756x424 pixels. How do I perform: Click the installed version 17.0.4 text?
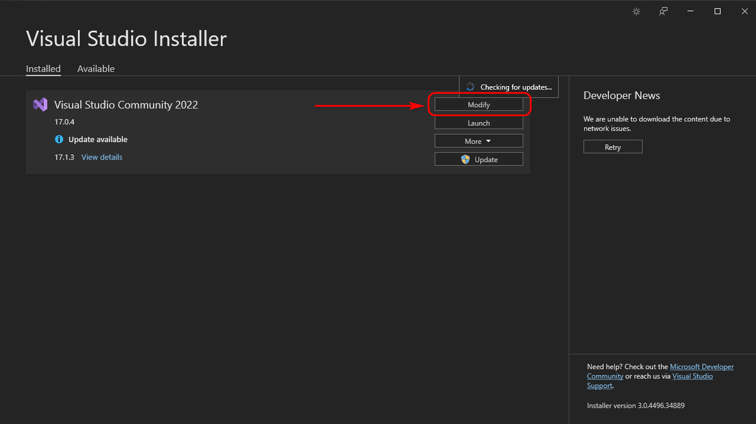[x=64, y=122]
